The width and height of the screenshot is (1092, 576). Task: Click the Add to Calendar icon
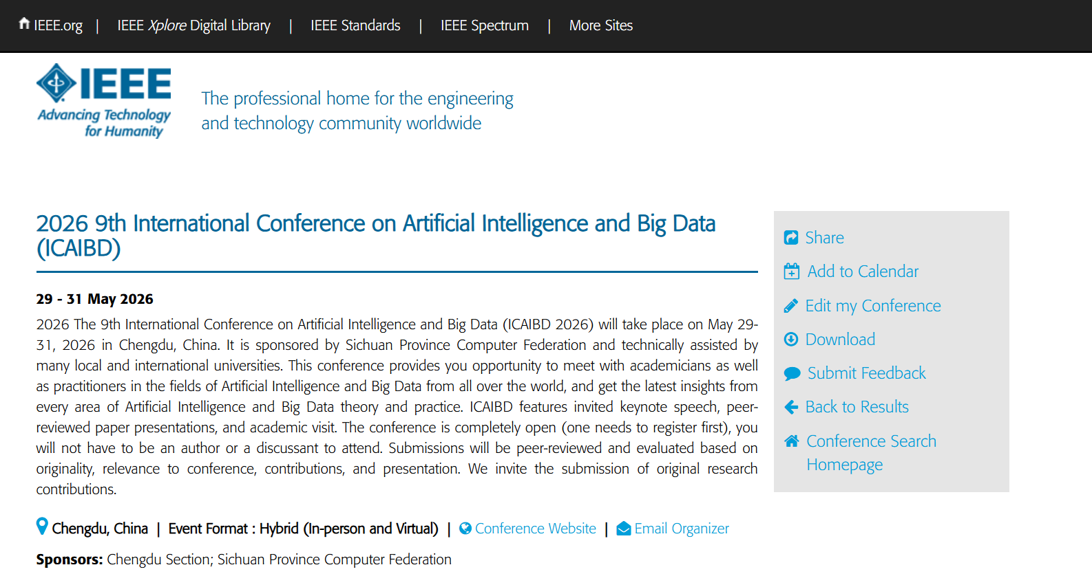click(x=792, y=272)
